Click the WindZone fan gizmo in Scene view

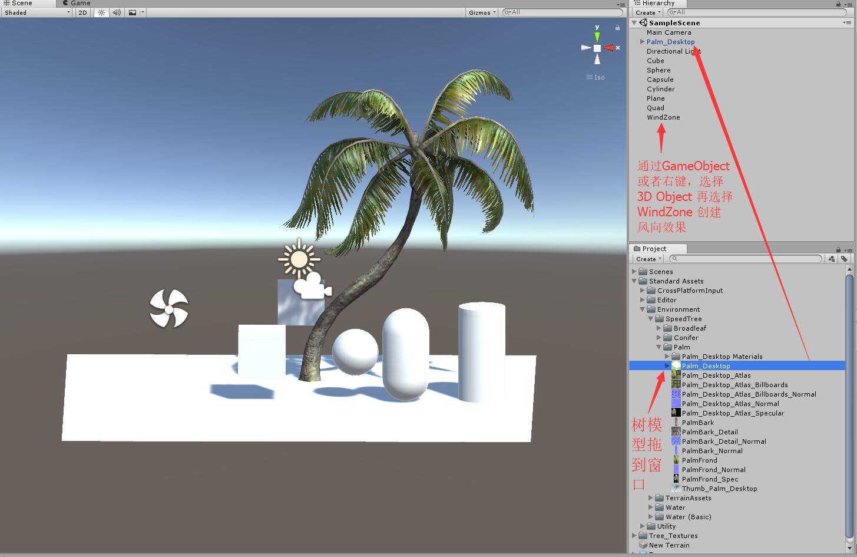(169, 308)
